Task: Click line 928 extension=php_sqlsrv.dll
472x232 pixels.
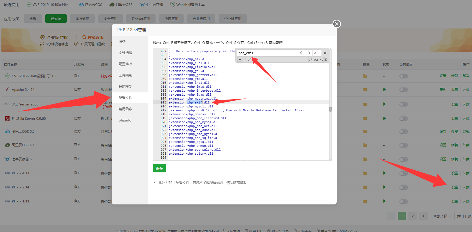Action: coord(191,154)
